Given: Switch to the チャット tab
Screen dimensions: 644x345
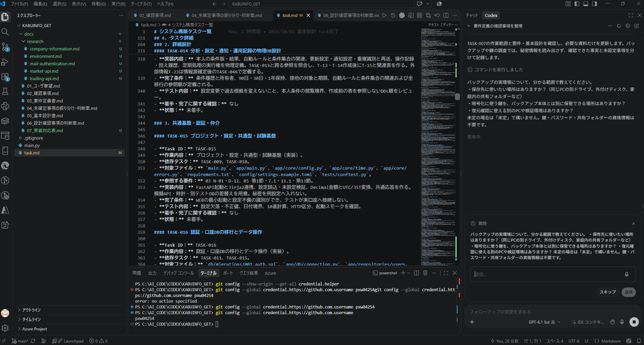Looking at the screenshot, I should pos(472,15).
